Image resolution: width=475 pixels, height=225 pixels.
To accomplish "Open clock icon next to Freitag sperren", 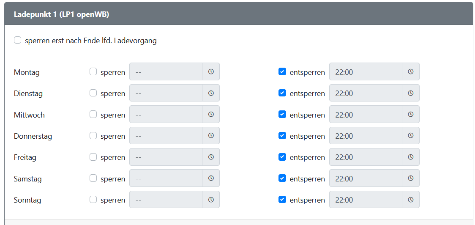I will [x=211, y=157].
